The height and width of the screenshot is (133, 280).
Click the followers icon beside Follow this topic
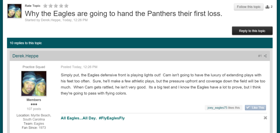267,7
